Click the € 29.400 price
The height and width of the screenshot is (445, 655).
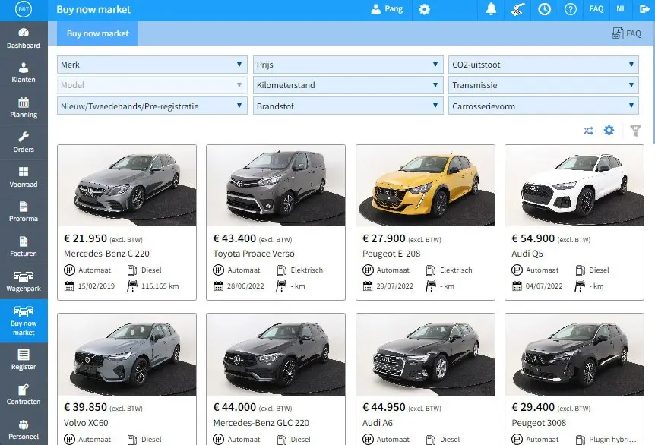tap(533, 407)
